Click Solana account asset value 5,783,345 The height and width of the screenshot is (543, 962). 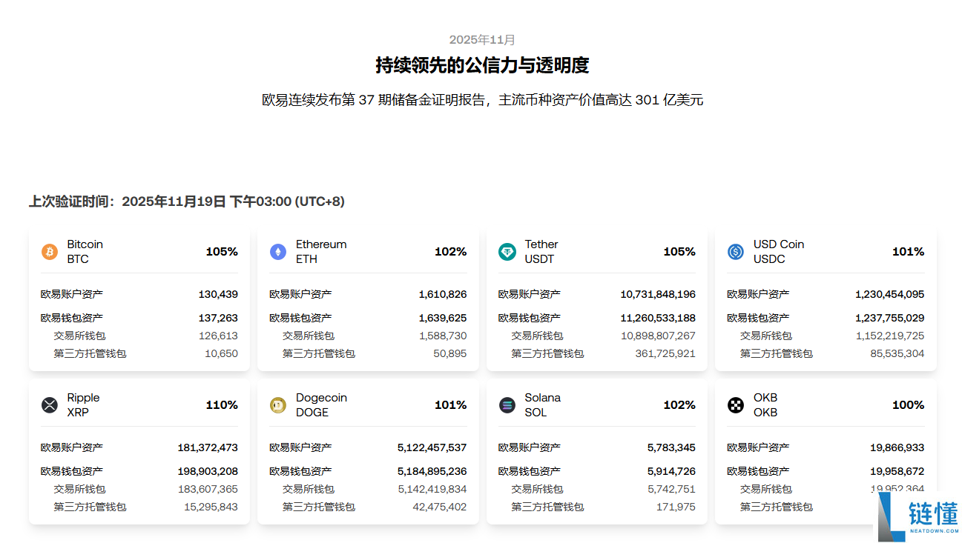[671, 447]
